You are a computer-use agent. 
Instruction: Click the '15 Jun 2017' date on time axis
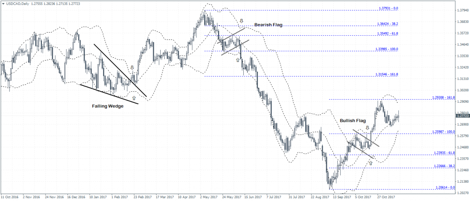(253, 197)
